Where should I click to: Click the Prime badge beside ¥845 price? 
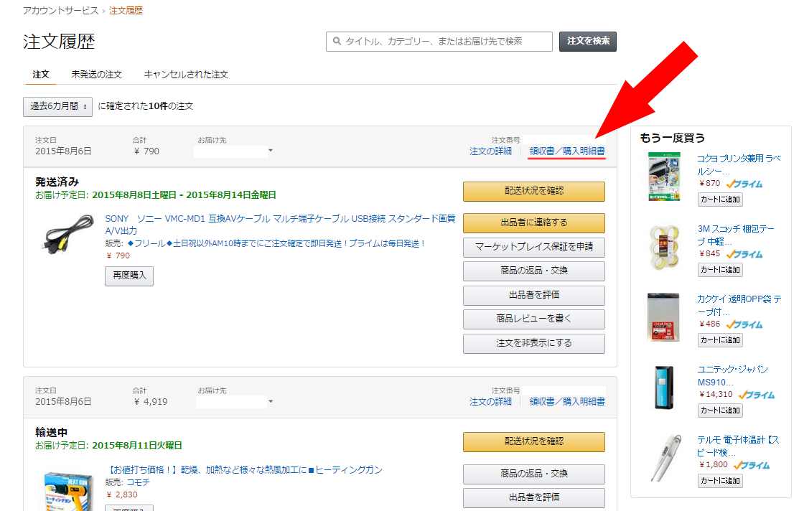(744, 254)
